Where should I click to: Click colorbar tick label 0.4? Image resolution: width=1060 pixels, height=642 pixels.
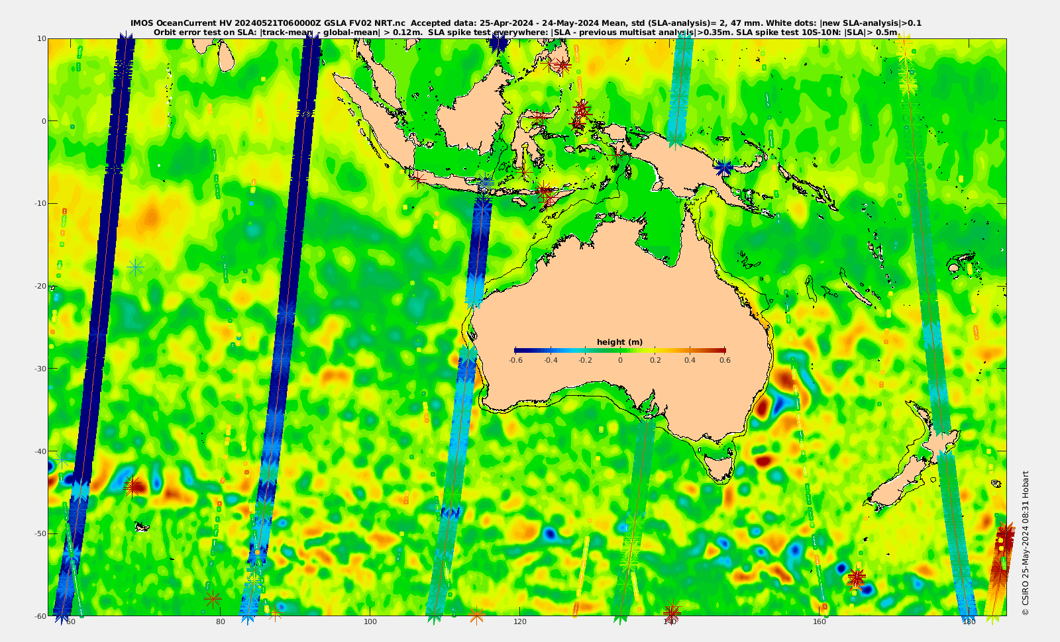click(690, 361)
